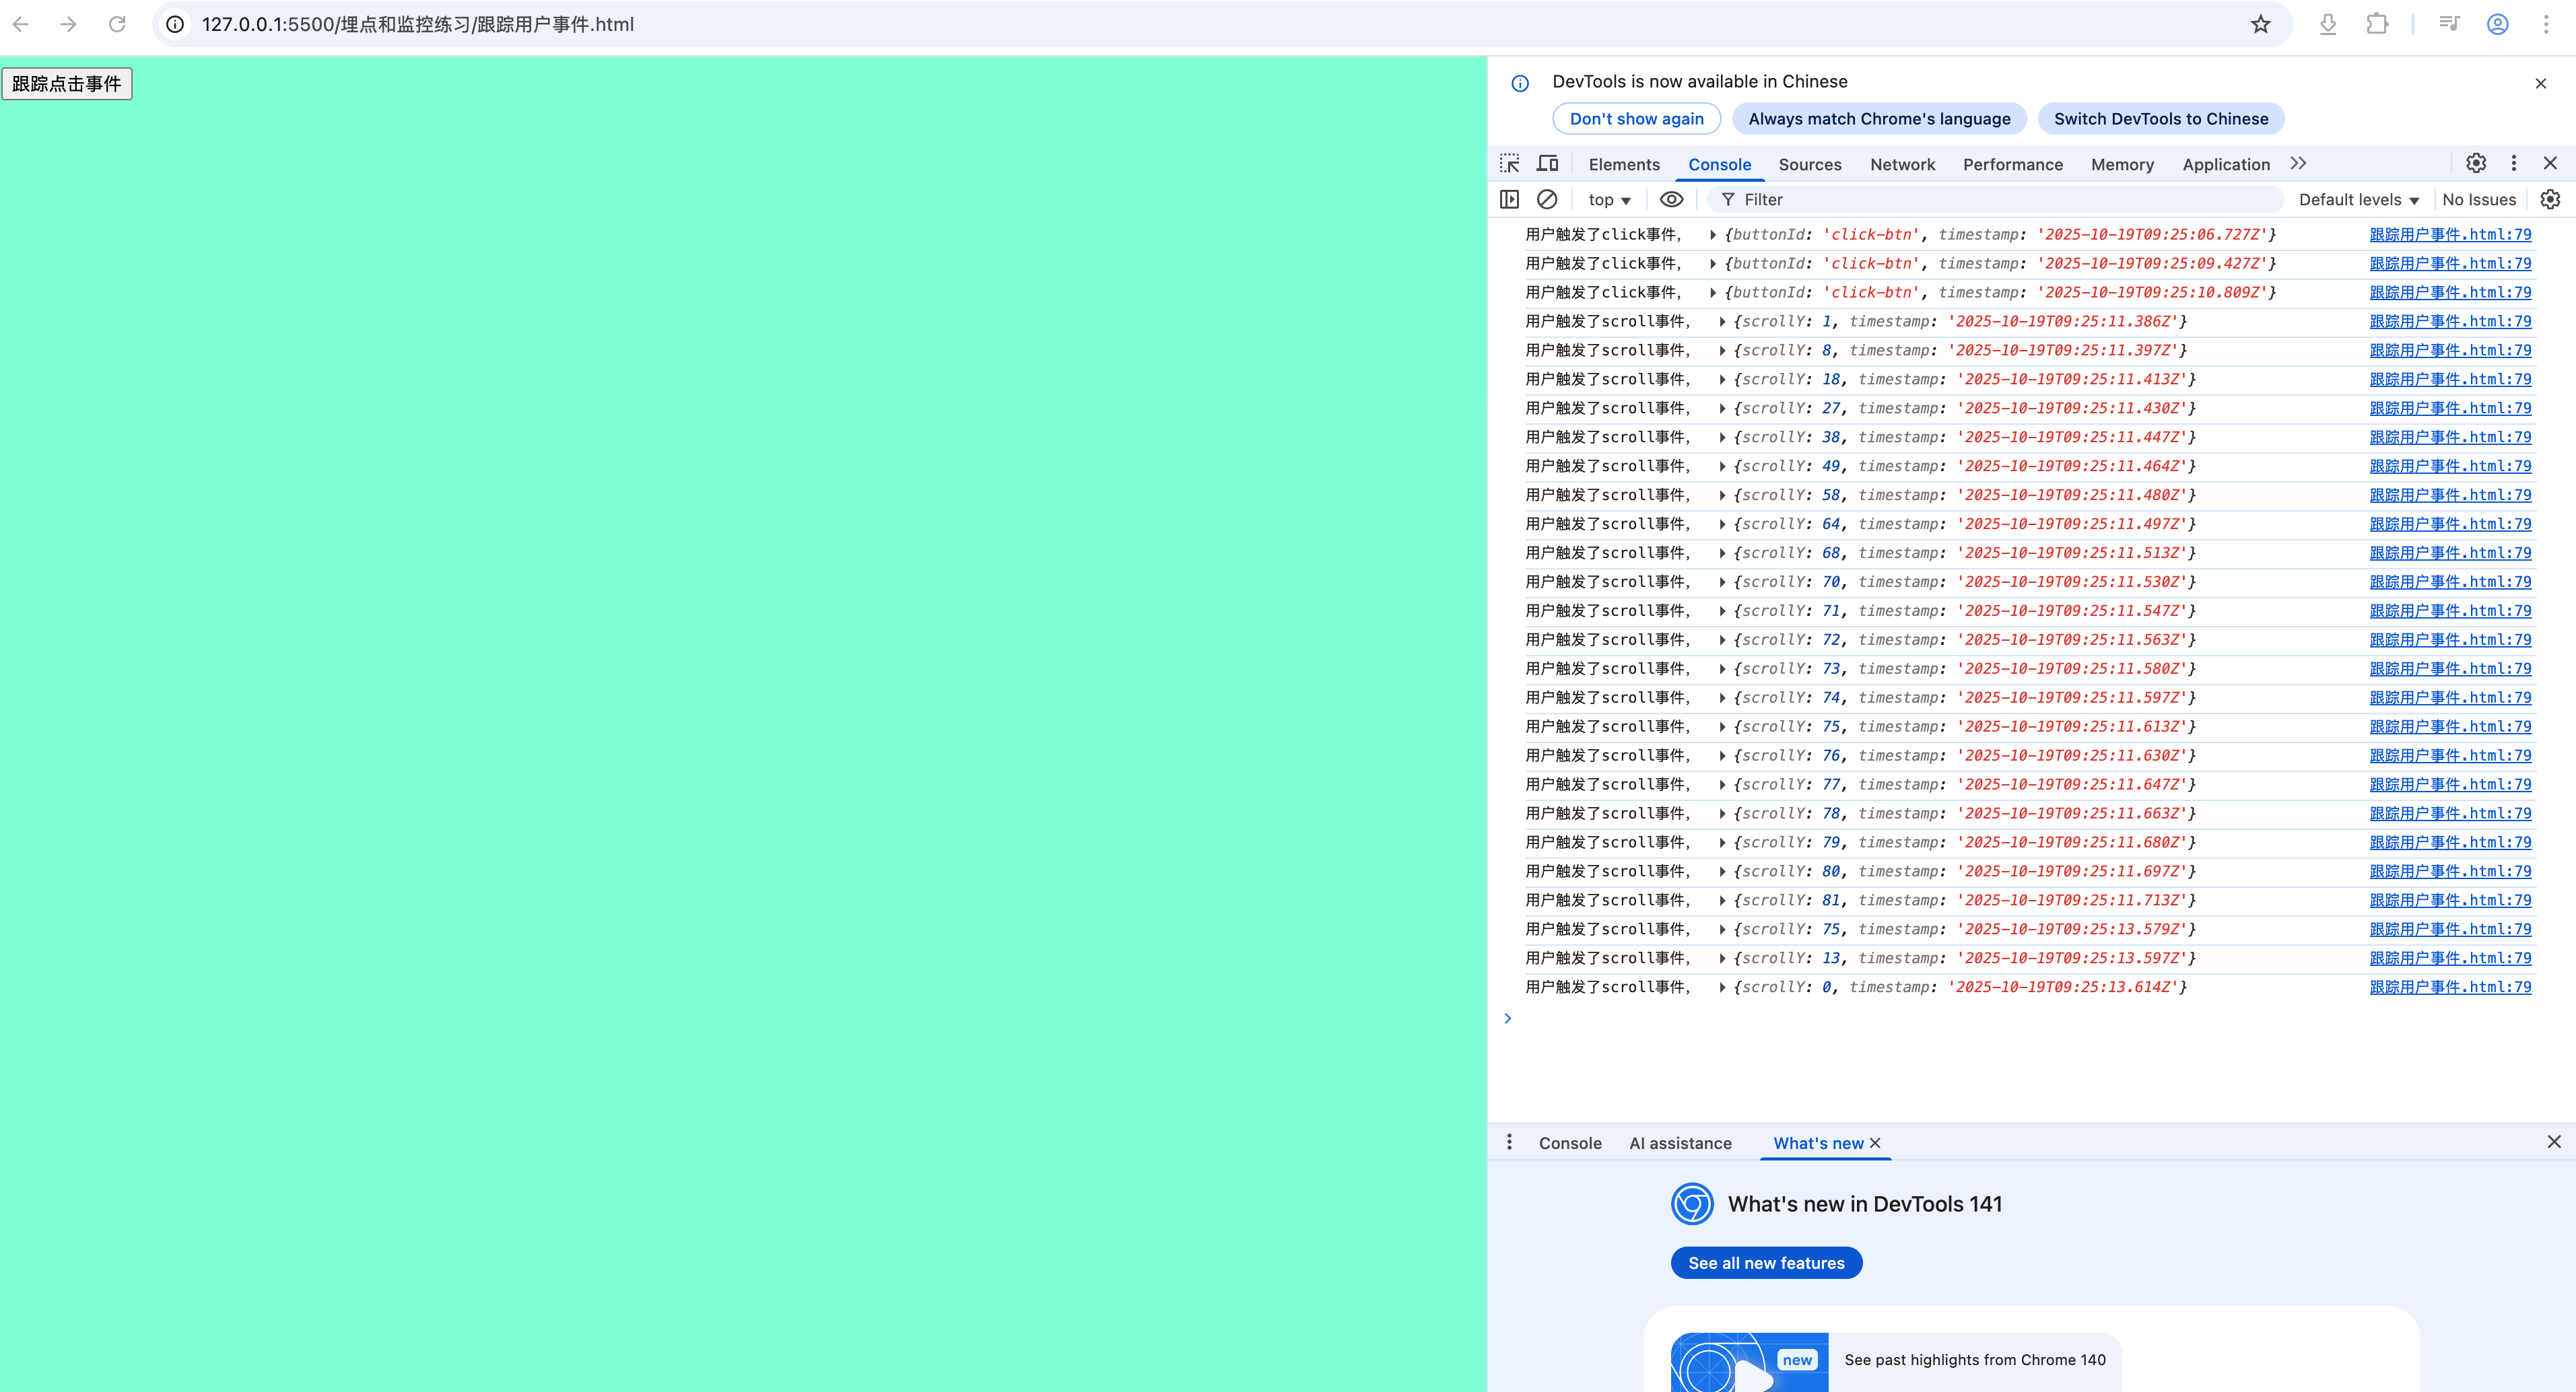This screenshot has height=1392, width=2576.
Task: Open the drawer three-dot menu
Action: click(x=1509, y=1142)
